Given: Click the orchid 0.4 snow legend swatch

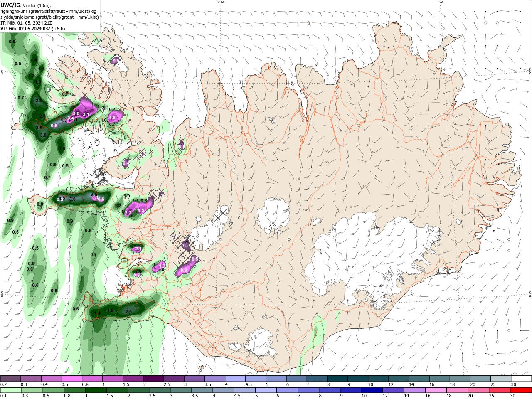Looking at the screenshot, I should click(52, 379).
